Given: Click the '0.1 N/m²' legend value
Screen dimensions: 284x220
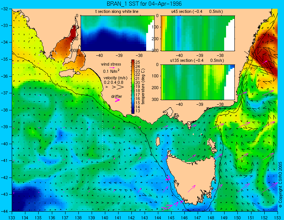Looking at the screenshot, I should click(x=111, y=71).
